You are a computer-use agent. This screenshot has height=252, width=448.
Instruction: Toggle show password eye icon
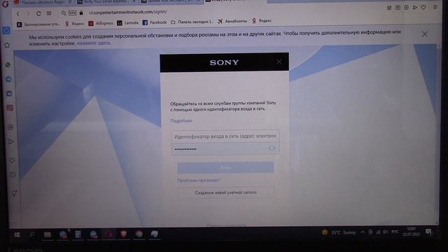click(x=272, y=148)
